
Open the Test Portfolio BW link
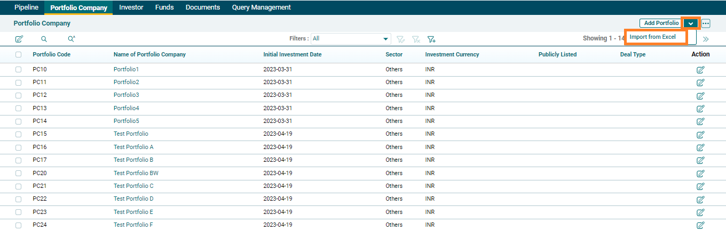(136, 174)
